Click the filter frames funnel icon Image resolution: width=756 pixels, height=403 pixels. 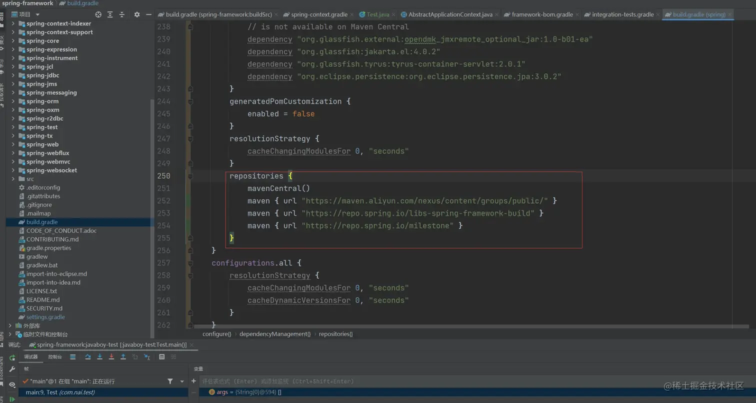click(x=170, y=381)
